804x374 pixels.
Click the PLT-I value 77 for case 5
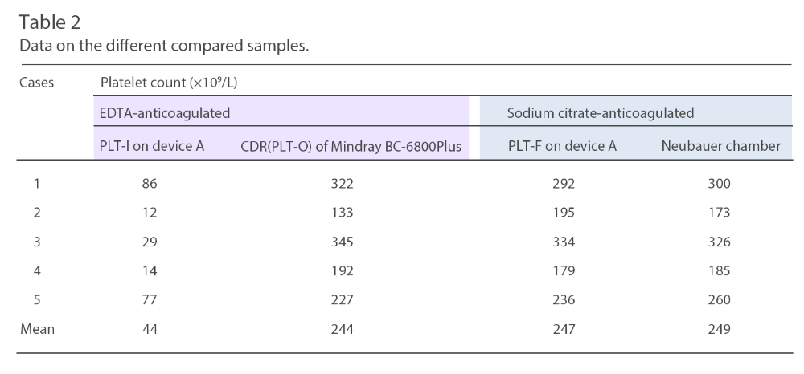pyautogui.click(x=150, y=299)
